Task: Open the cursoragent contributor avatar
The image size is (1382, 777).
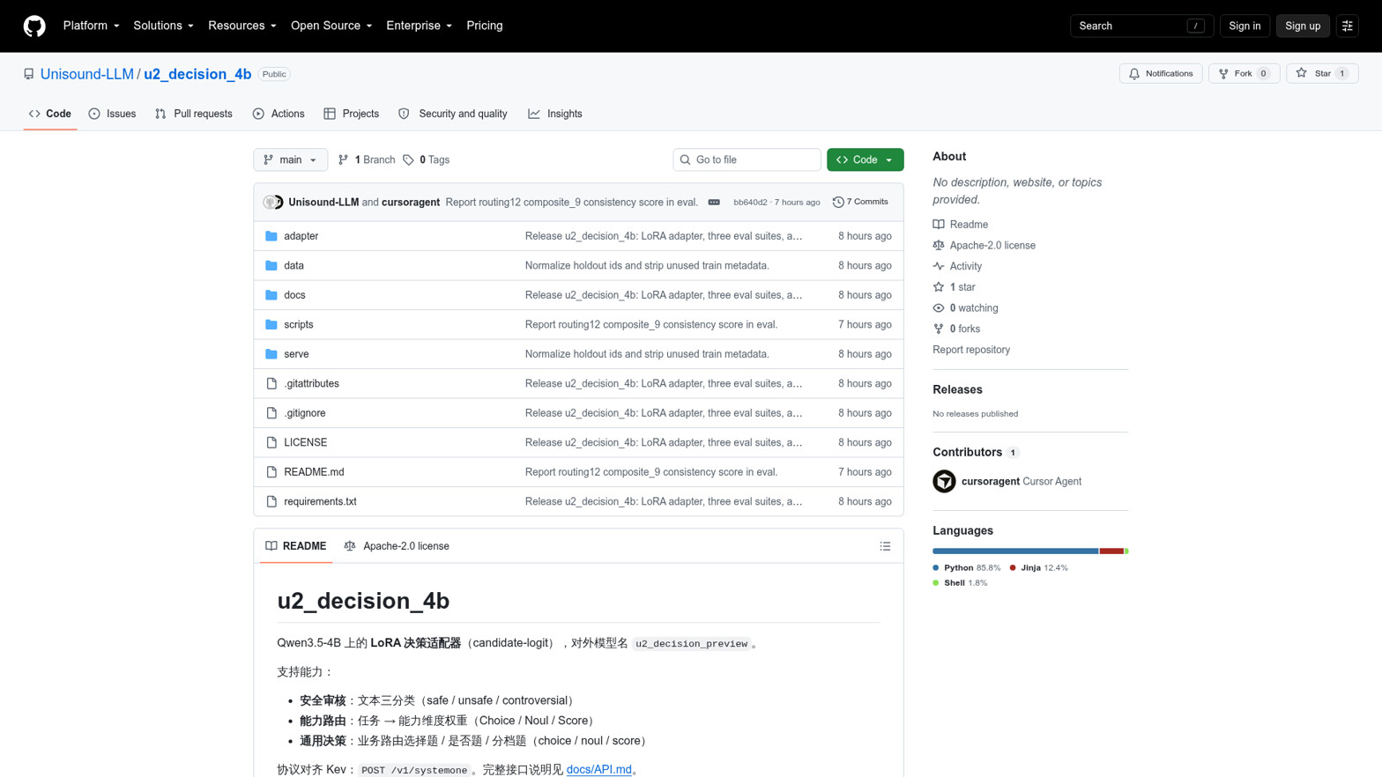Action: coord(944,481)
